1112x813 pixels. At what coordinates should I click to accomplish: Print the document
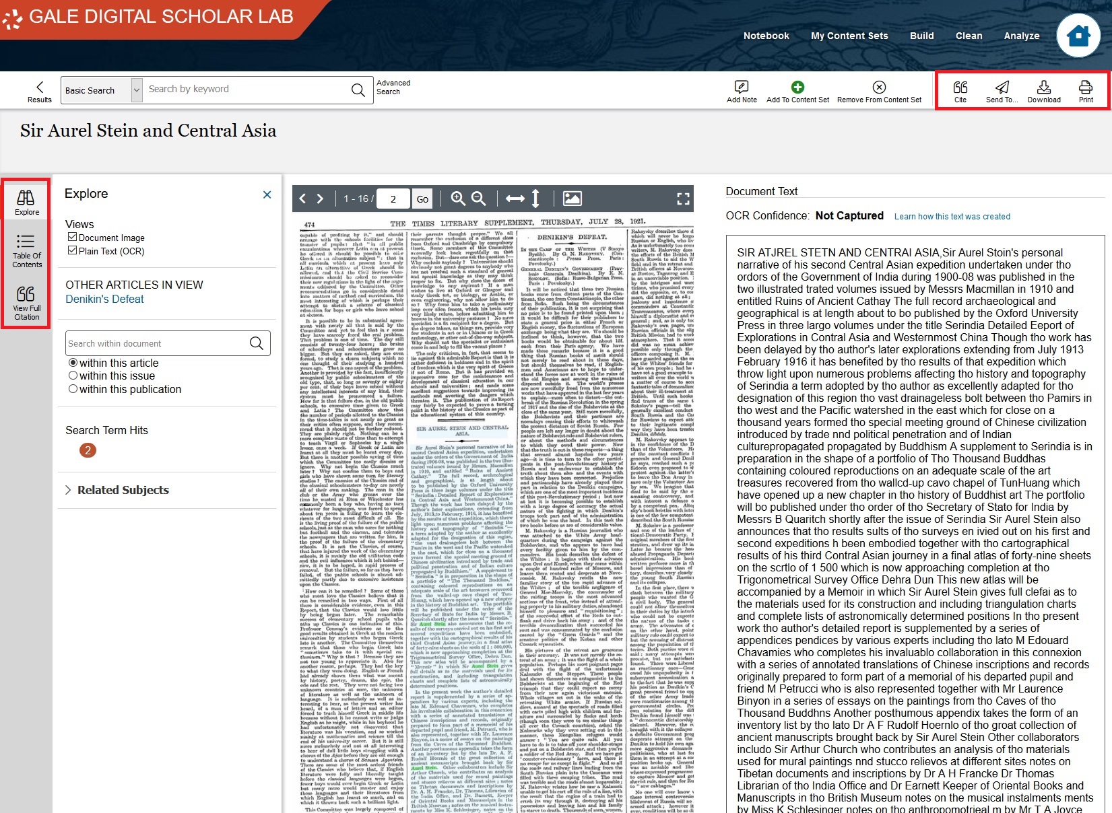tap(1085, 91)
